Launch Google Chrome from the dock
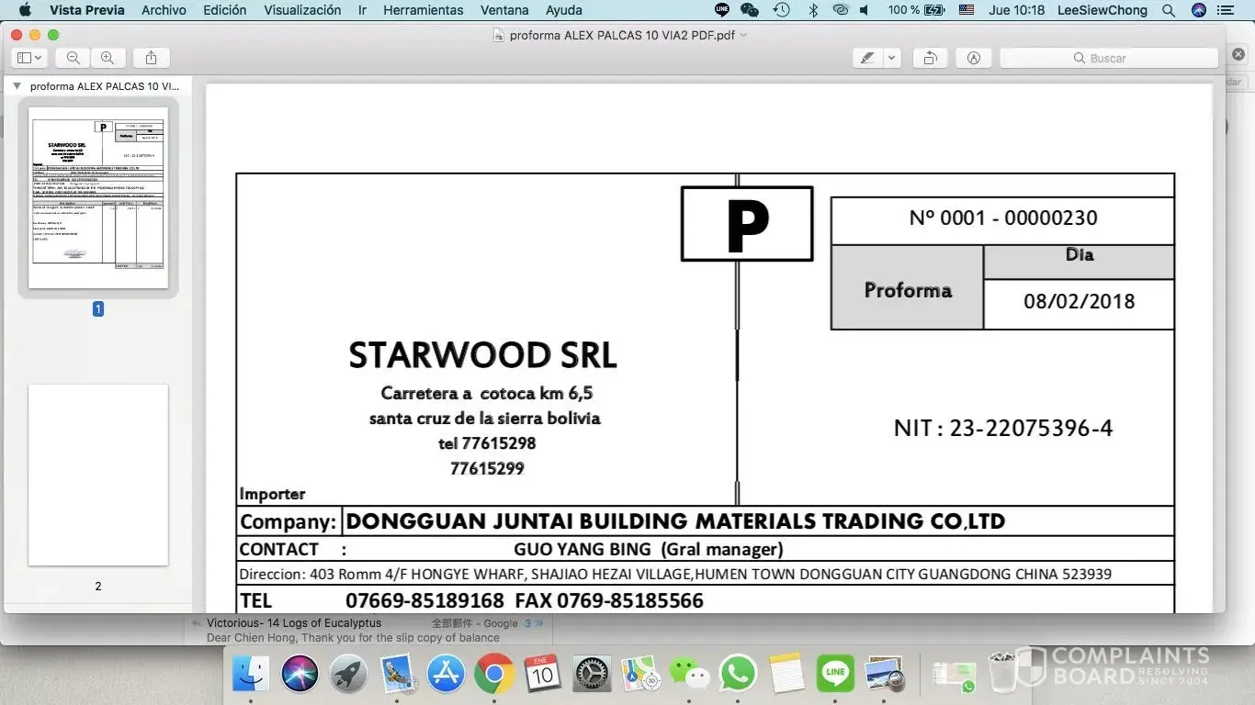The height and width of the screenshot is (705, 1255). click(494, 675)
